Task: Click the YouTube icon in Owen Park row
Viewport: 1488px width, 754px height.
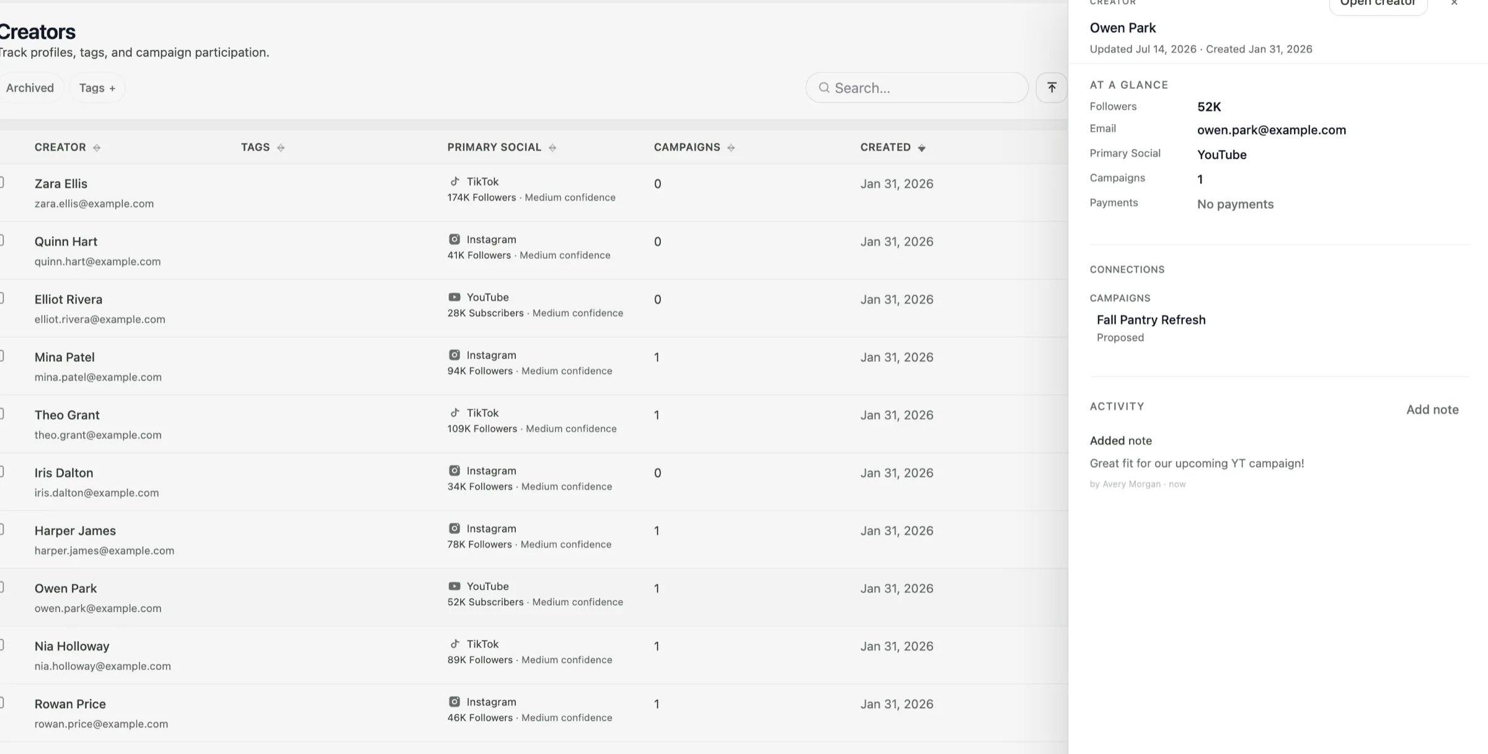Action: coord(454,586)
